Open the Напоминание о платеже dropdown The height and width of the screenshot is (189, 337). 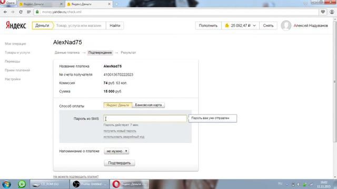pos(116,151)
